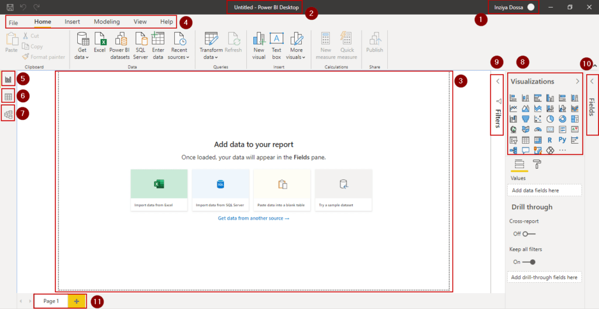Open more visualizations via the ellipsis

pyautogui.click(x=562, y=150)
